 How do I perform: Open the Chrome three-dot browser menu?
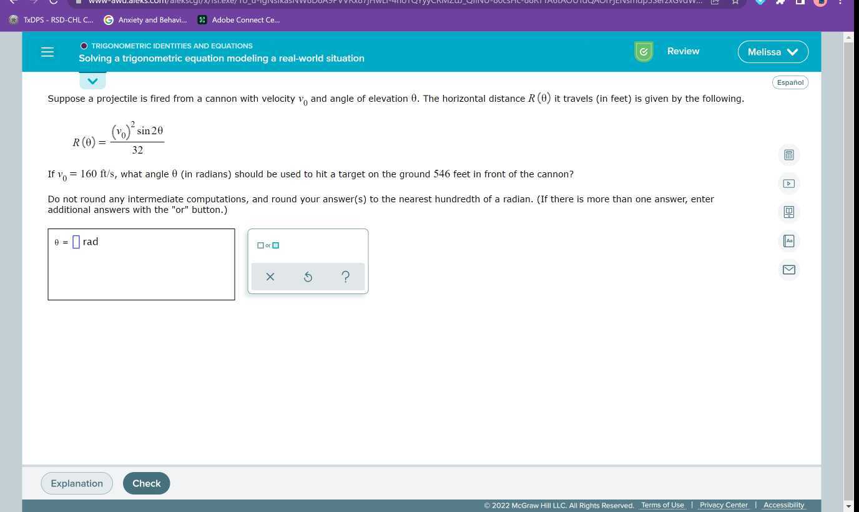(x=840, y=2)
